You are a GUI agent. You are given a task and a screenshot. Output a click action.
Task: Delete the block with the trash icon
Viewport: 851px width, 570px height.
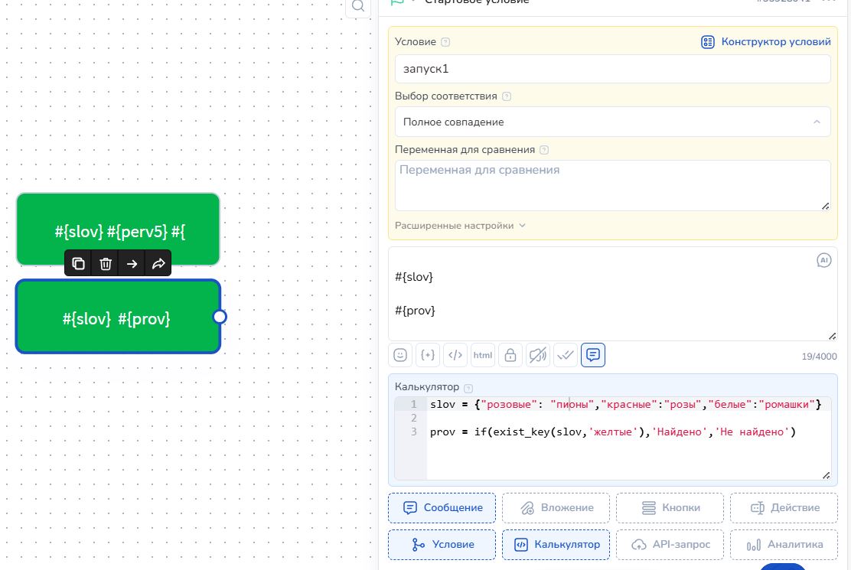[106, 264]
